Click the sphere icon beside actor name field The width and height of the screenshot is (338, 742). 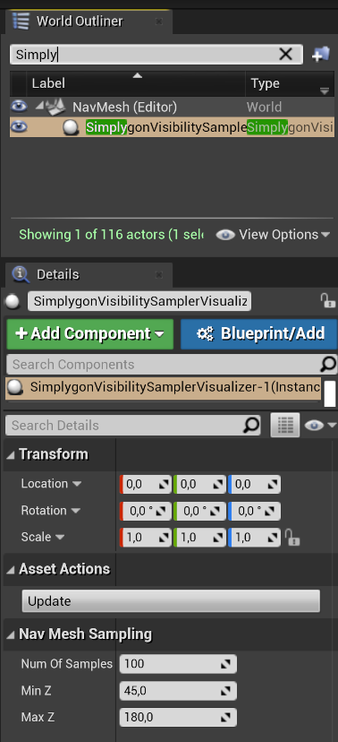(13, 301)
